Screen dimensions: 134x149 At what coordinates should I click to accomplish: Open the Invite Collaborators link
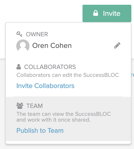(45, 86)
